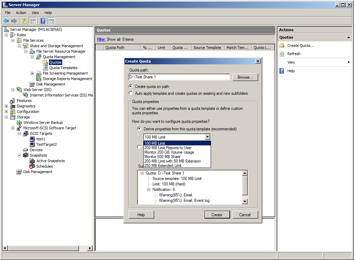Collapse the Quotas section in Actions pane
The height and width of the screenshot is (260, 354).
click(x=349, y=38)
